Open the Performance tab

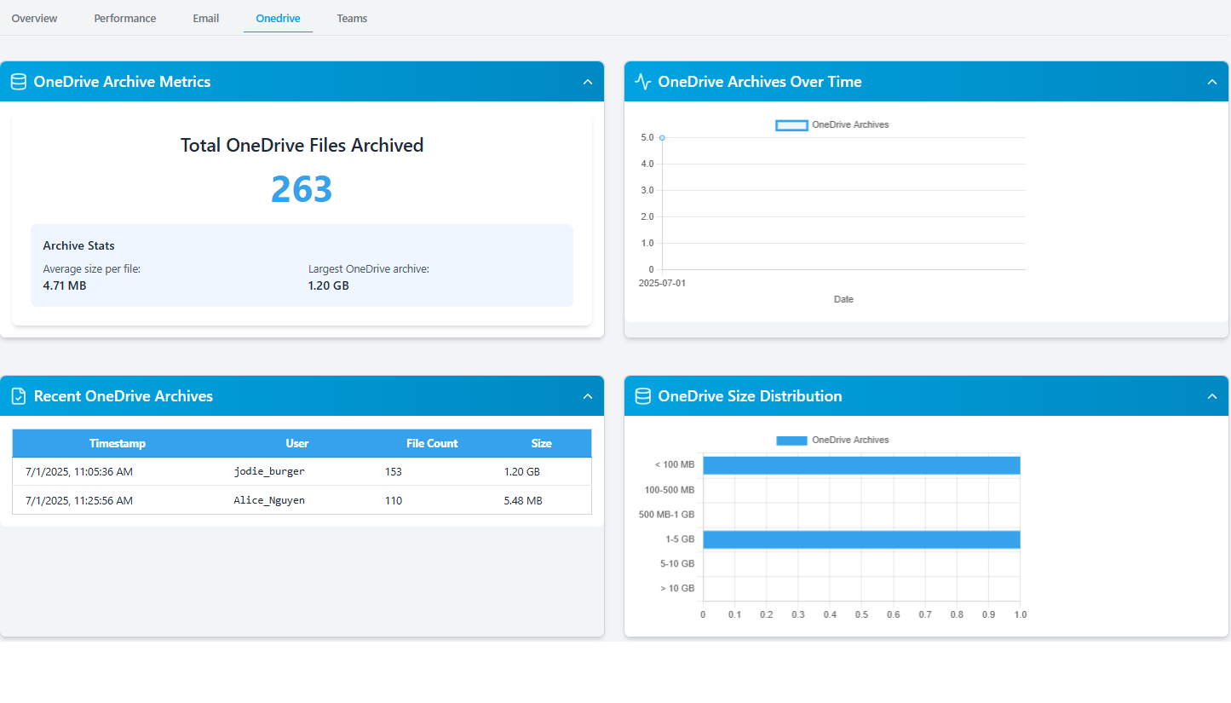point(124,18)
